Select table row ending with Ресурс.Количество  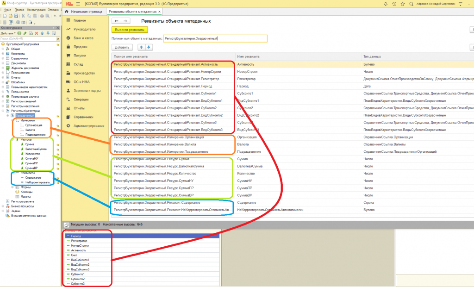tap(293, 174)
